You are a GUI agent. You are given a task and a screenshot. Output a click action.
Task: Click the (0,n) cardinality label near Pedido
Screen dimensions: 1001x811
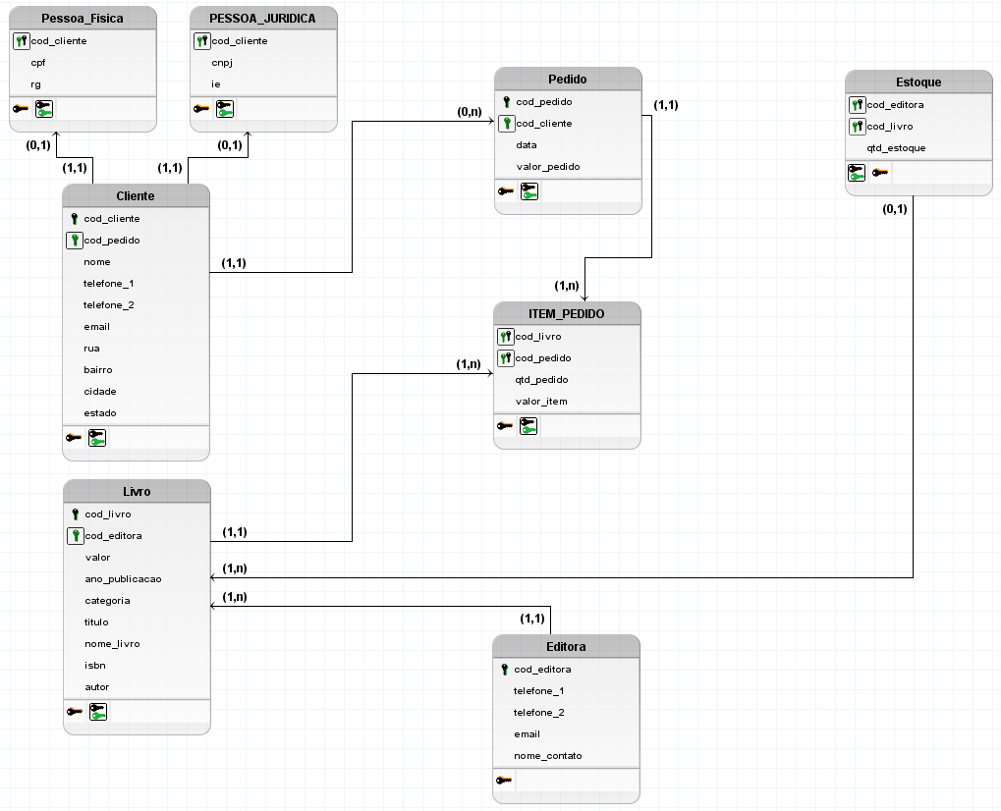tap(470, 112)
